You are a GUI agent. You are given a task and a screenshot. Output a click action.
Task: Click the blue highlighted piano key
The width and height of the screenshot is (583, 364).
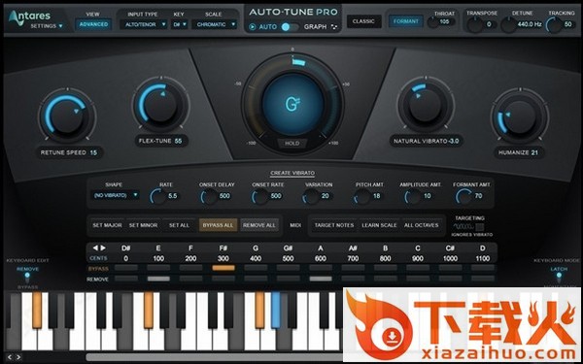tap(276, 310)
